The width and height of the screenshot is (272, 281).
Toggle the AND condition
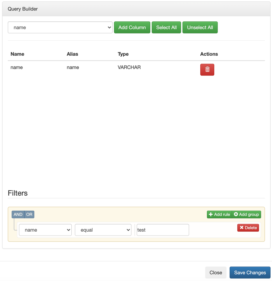pos(18,214)
